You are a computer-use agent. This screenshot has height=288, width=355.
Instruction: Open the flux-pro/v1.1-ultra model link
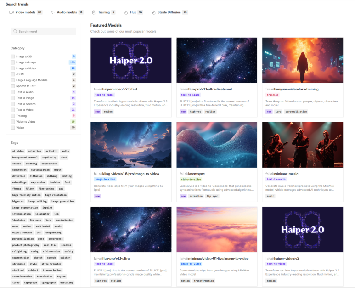tap(112, 258)
